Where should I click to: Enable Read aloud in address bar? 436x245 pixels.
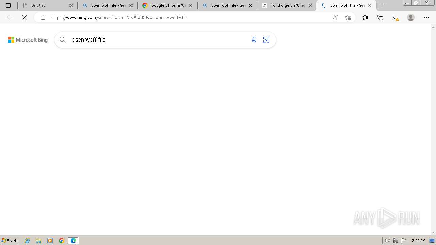click(x=336, y=17)
